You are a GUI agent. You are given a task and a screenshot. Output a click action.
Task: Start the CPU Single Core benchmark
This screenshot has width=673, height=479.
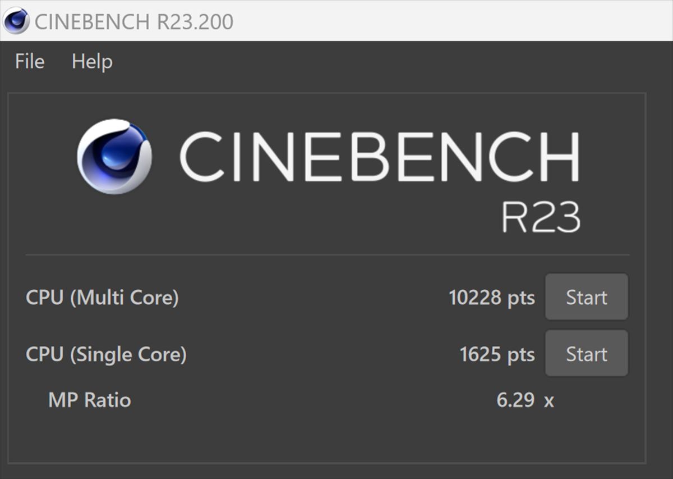[x=587, y=354]
